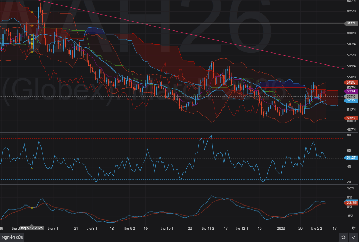Click the thg 8 1 date on time axis
This screenshot has width=359, height=242.
pos(92,229)
